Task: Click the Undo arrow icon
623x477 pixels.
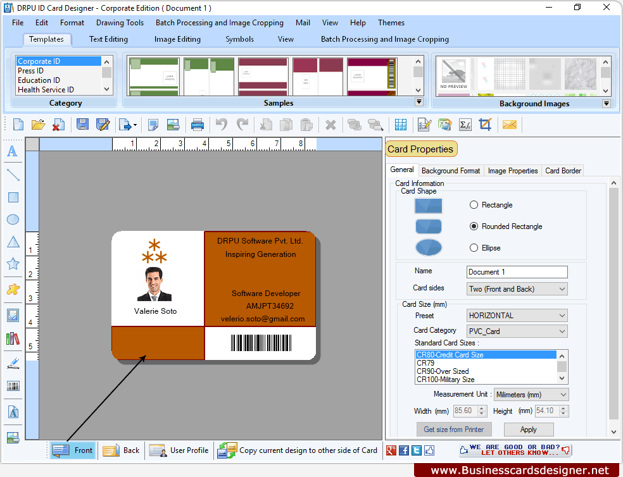Action: point(222,125)
